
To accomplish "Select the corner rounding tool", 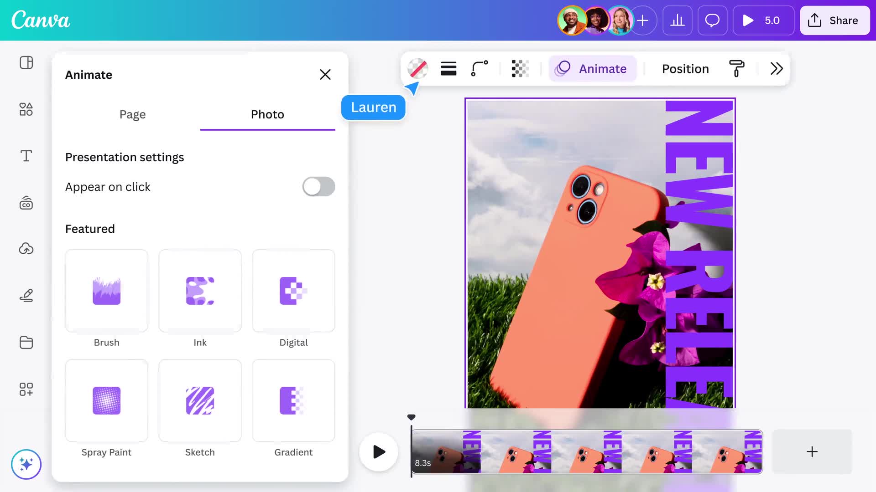I will click(480, 69).
